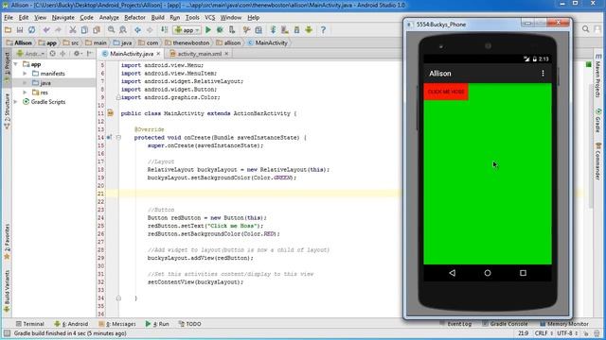Open the Maven Projects side panel
Viewport: 606px width, 340px height.
click(x=597, y=76)
